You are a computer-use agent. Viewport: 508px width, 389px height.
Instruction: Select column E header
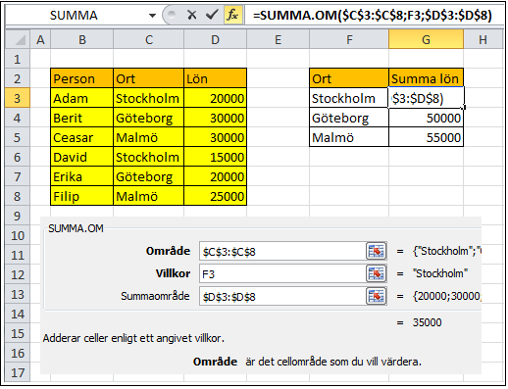(278, 39)
